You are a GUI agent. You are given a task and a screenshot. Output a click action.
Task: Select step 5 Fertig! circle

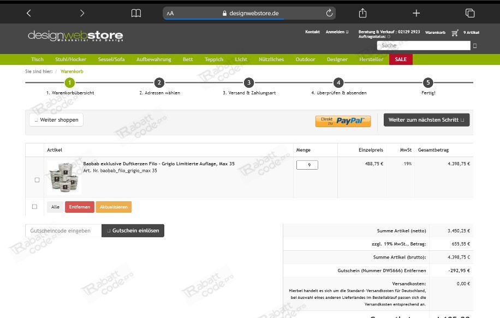(428, 82)
